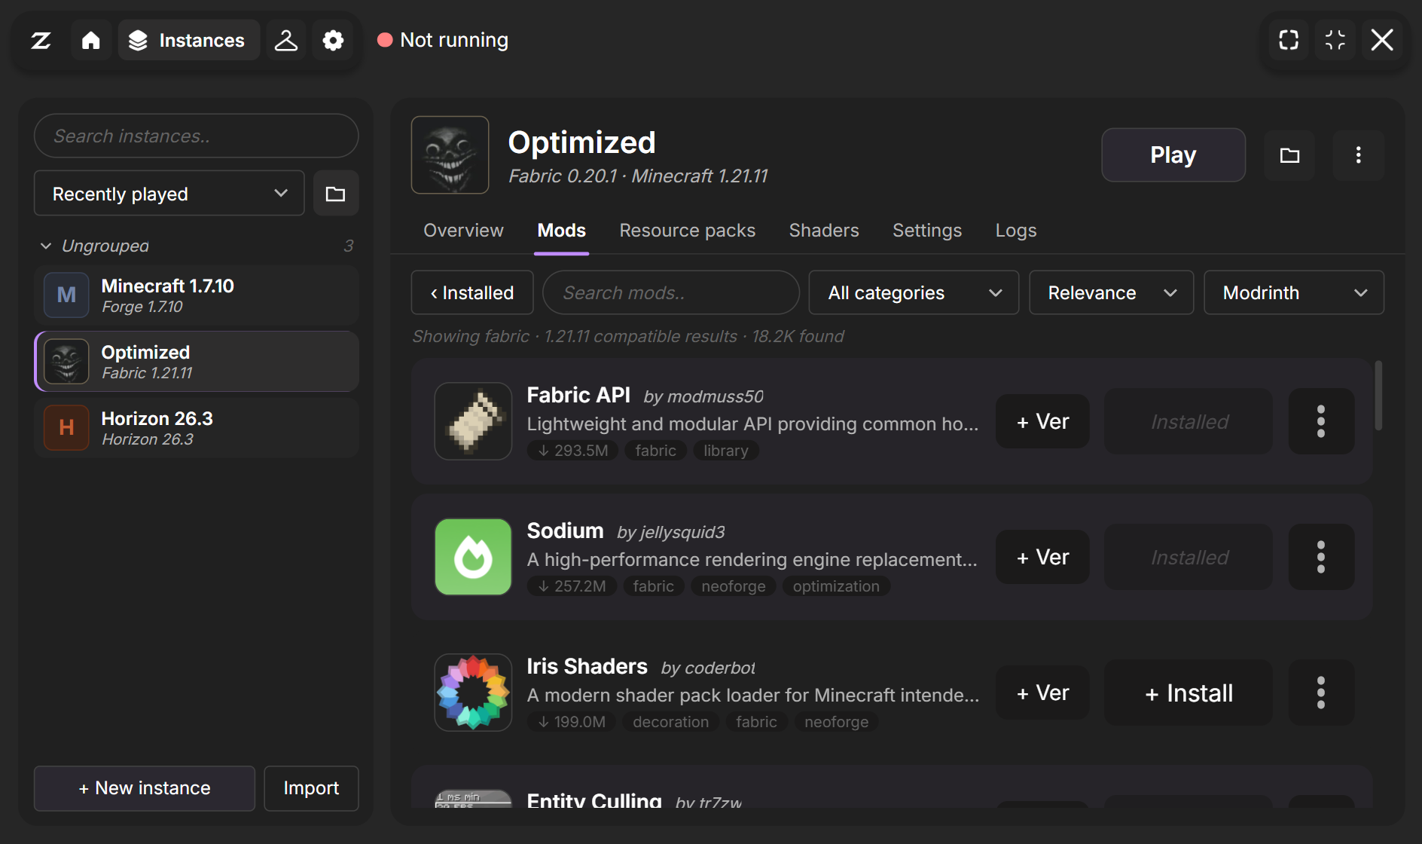Open Fabric API three-dot options menu

click(x=1321, y=421)
